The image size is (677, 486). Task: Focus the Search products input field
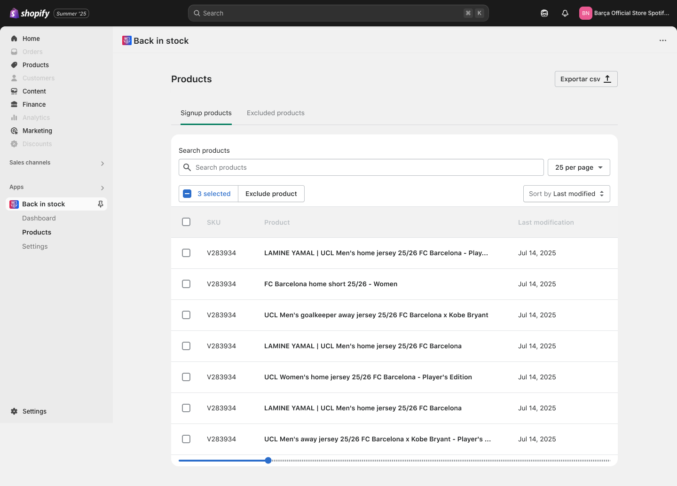coord(361,167)
